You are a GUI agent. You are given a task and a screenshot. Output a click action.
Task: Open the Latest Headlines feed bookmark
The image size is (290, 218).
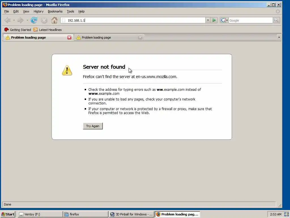(48, 30)
